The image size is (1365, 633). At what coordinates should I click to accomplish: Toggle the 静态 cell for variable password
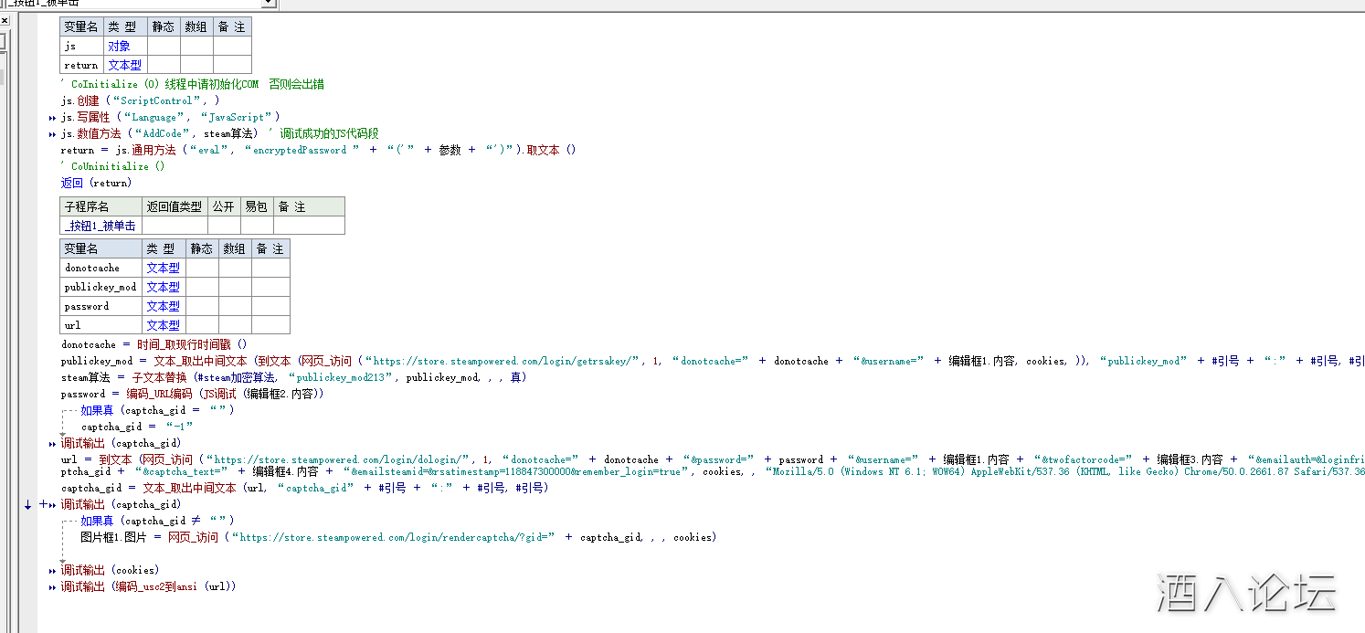click(202, 306)
